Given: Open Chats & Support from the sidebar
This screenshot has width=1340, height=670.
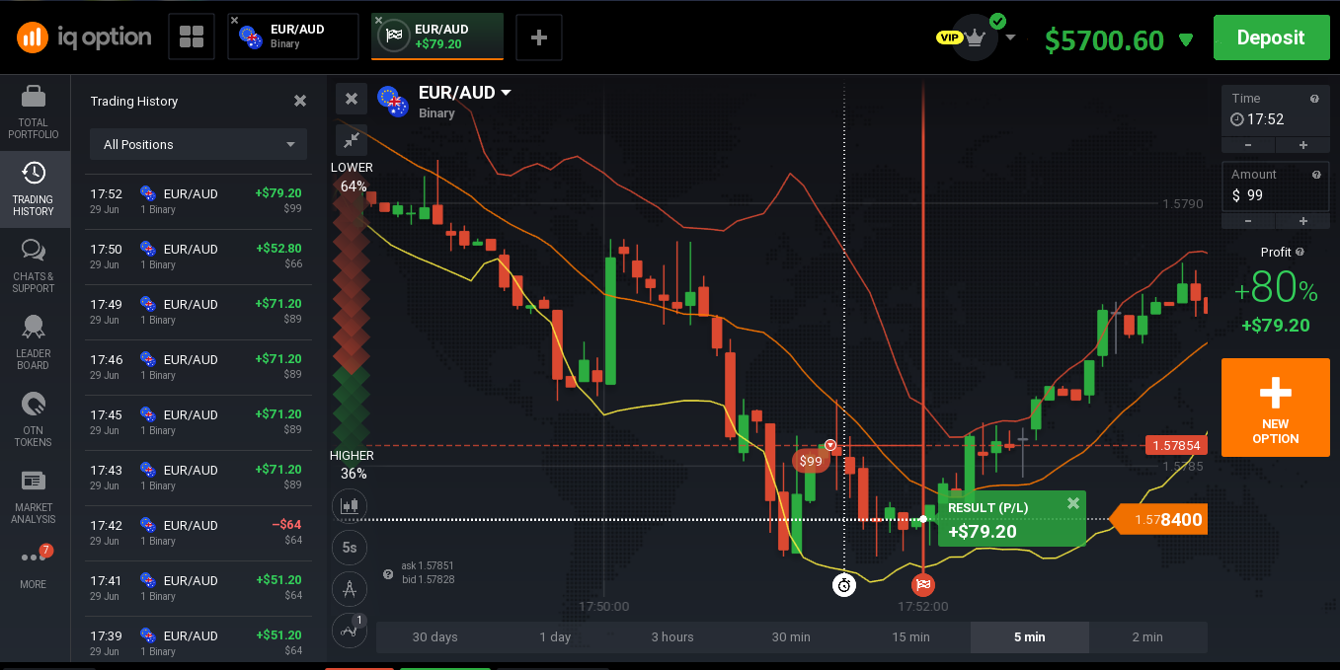Looking at the screenshot, I should point(34,265).
